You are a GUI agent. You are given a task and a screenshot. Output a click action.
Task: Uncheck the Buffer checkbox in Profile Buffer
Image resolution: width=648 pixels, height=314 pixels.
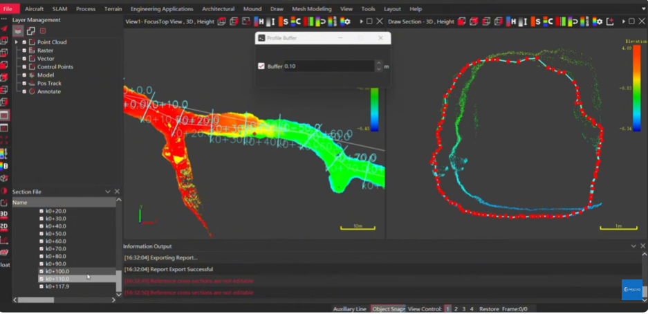point(261,66)
